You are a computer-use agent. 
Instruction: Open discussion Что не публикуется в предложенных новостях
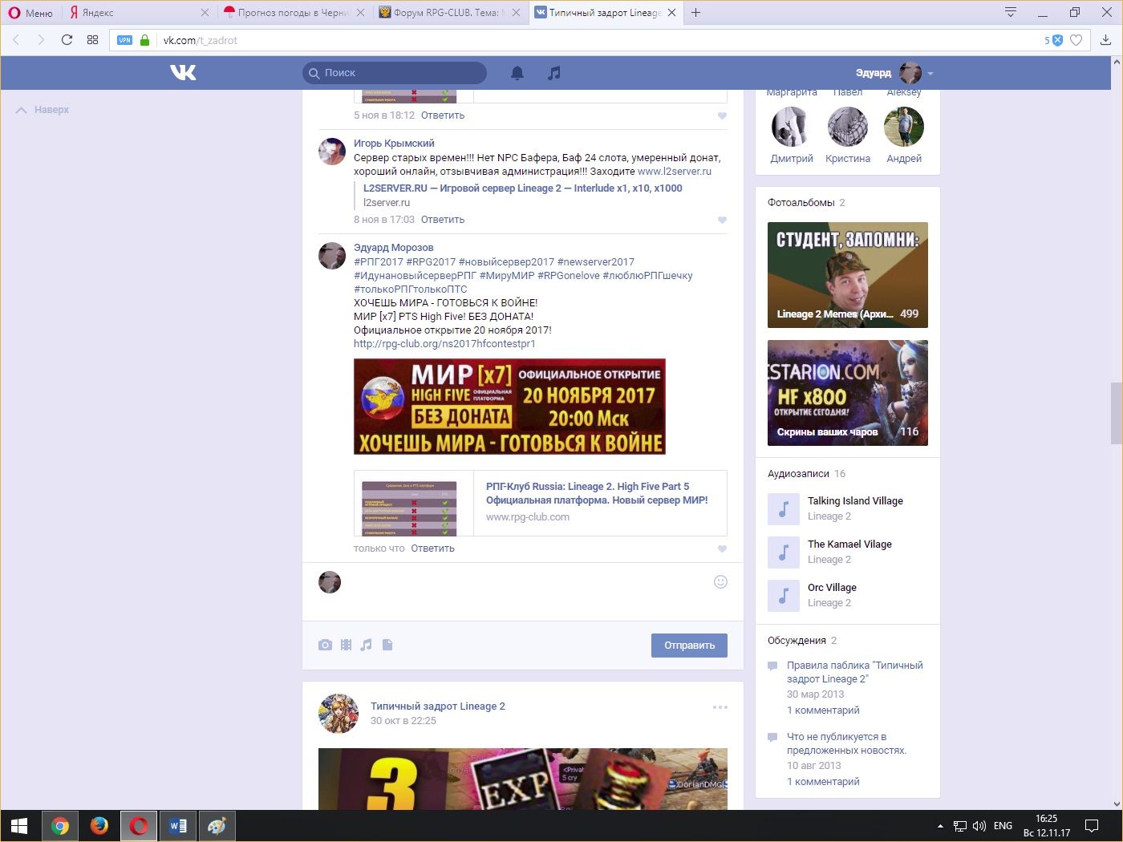point(847,743)
